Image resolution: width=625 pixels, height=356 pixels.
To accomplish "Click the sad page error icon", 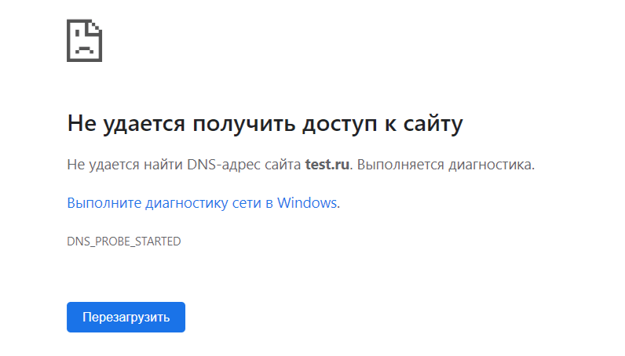I will click(x=84, y=41).
